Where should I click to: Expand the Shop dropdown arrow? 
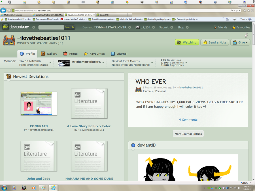pyautogui.click(x=187, y=27)
